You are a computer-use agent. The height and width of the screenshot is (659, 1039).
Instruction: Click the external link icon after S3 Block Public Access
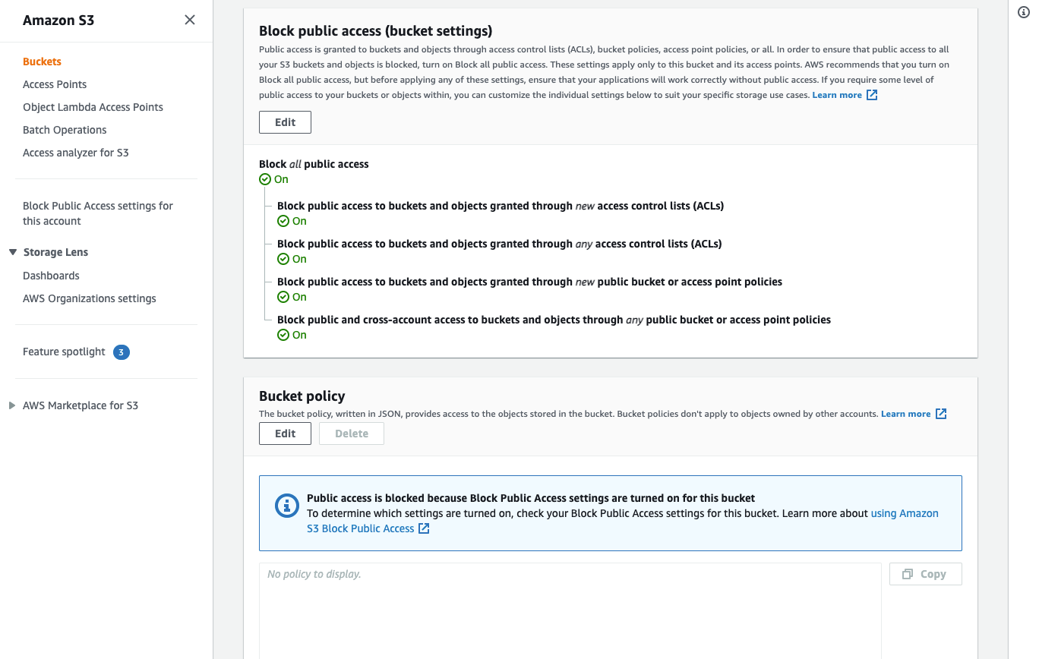coord(424,528)
